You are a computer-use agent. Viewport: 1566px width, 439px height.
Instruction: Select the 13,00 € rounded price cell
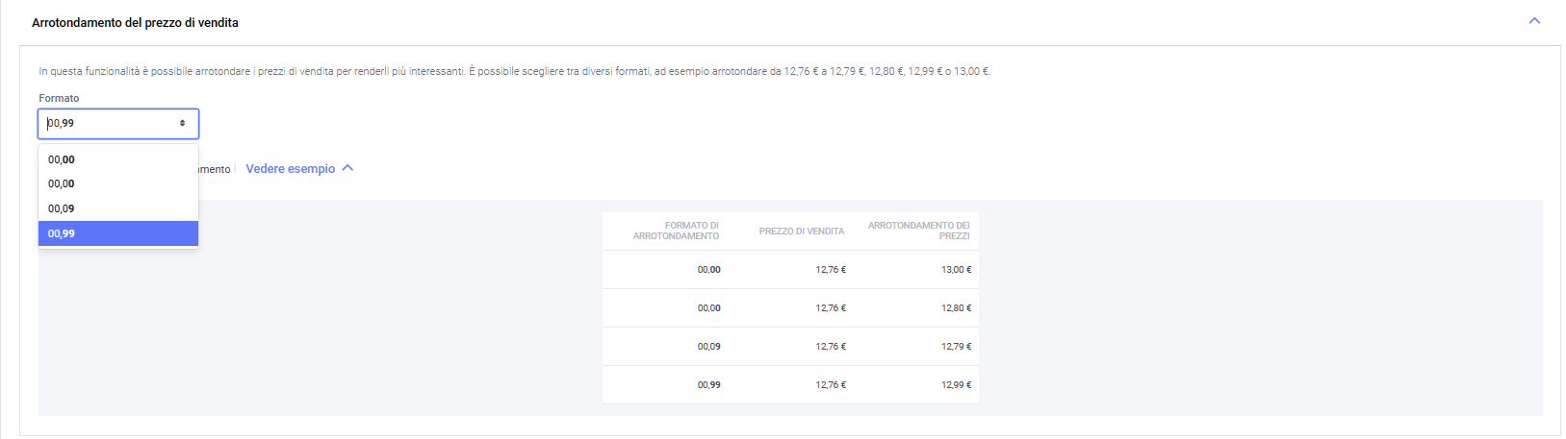click(x=956, y=270)
